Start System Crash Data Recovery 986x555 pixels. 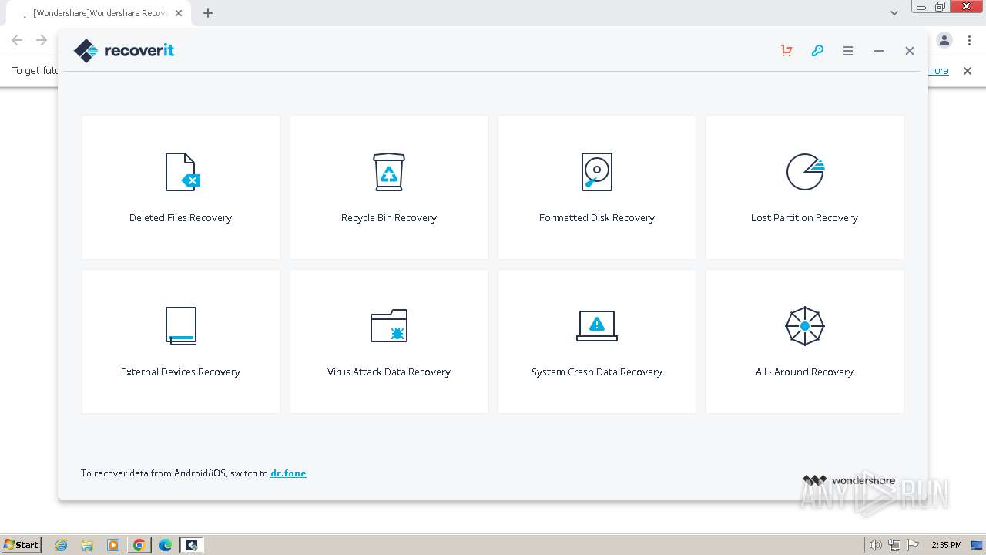597,341
